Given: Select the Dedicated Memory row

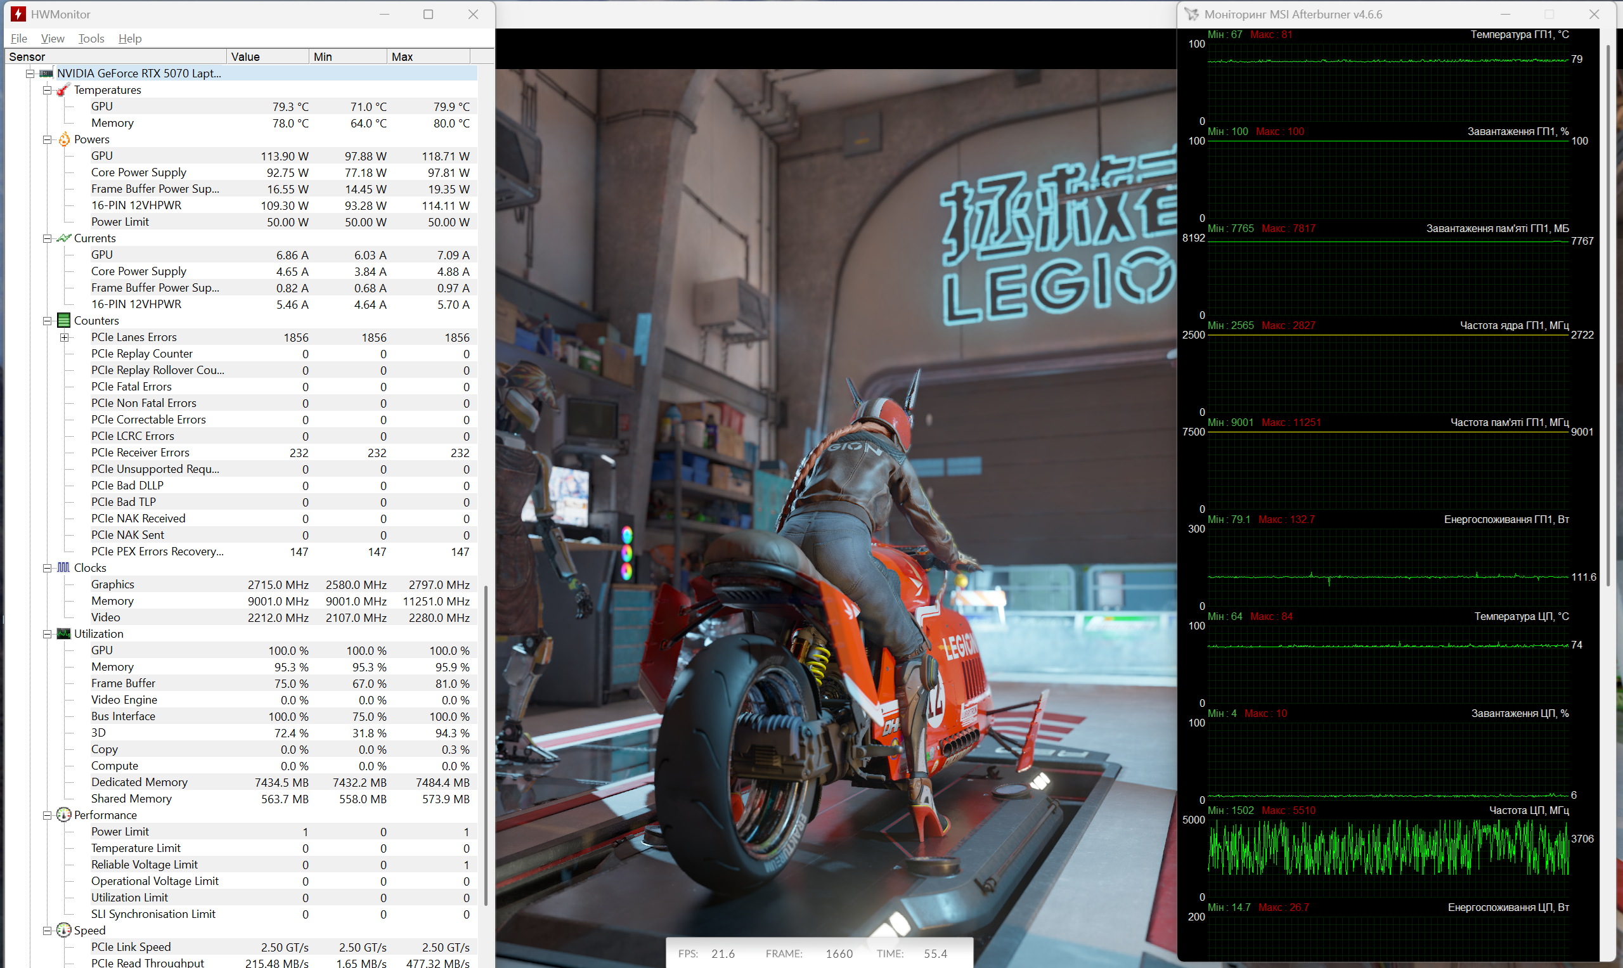Looking at the screenshot, I should pos(139,782).
